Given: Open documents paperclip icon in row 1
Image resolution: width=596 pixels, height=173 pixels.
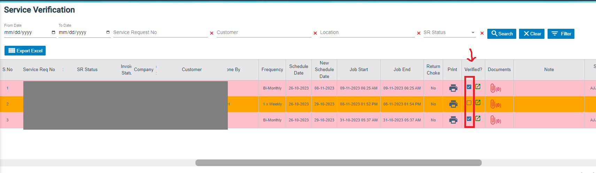Looking at the screenshot, I should (493, 88).
